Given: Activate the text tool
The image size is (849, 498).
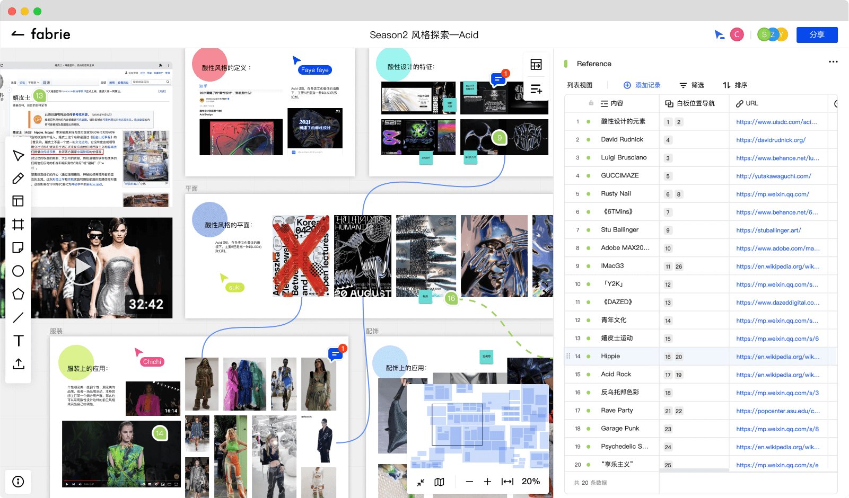Looking at the screenshot, I should tap(18, 341).
